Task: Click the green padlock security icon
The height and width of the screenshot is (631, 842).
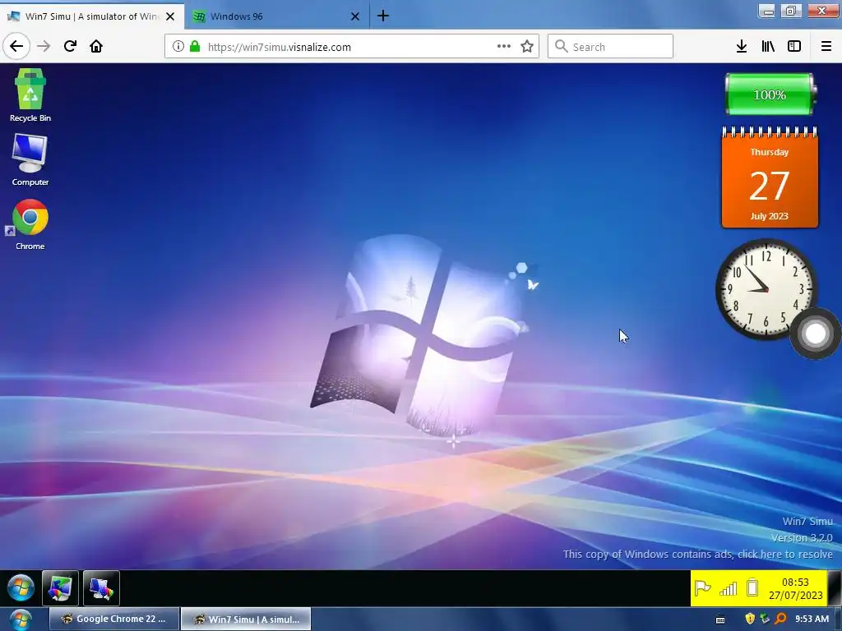Action: click(195, 46)
